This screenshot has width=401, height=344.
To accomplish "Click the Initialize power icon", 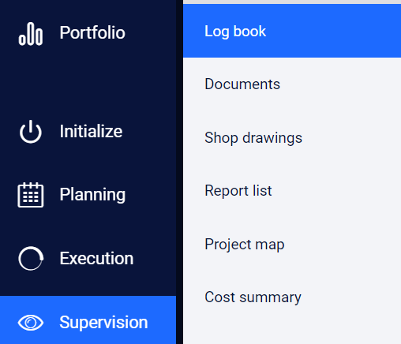I will pyautogui.click(x=31, y=132).
